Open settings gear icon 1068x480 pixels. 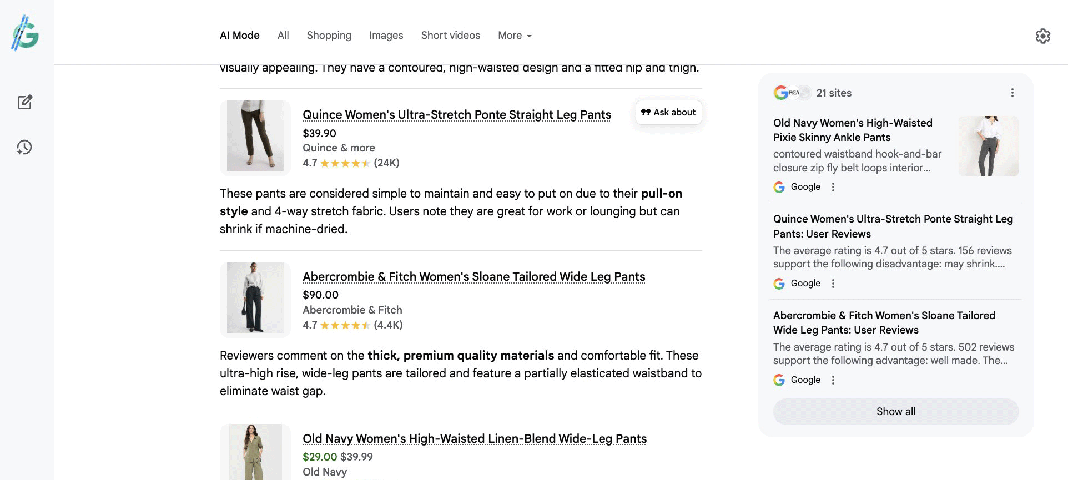1043,36
